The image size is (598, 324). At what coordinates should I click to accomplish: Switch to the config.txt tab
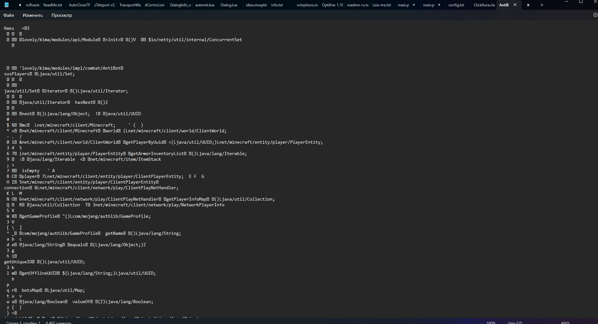coord(456,5)
